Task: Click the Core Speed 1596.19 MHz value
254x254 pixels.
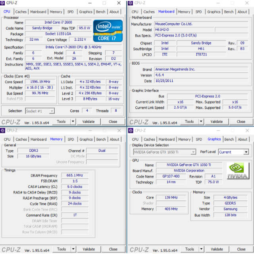Action: click(x=40, y=82)
